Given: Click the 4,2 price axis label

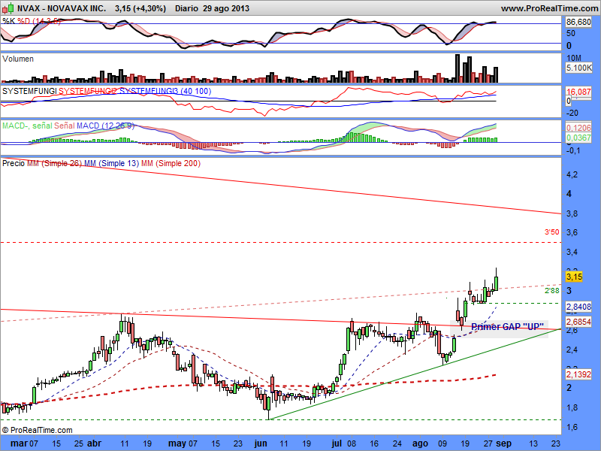Looking at the screenshot, I should pos(572,174).
